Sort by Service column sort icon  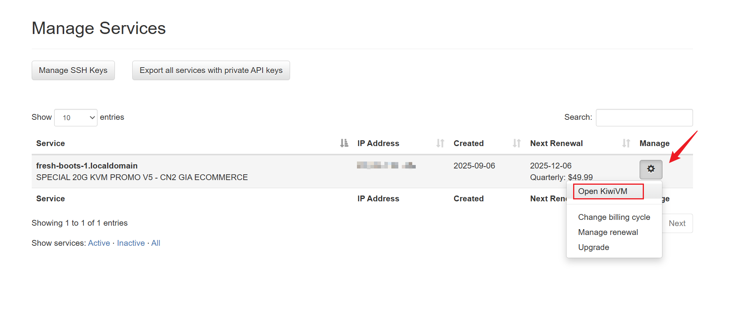(x=344, y=143)
